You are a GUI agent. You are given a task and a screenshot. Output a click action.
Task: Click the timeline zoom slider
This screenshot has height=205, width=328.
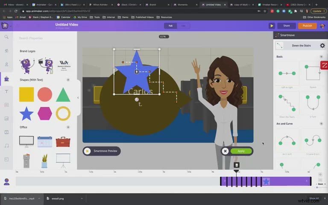coord(317,187)
